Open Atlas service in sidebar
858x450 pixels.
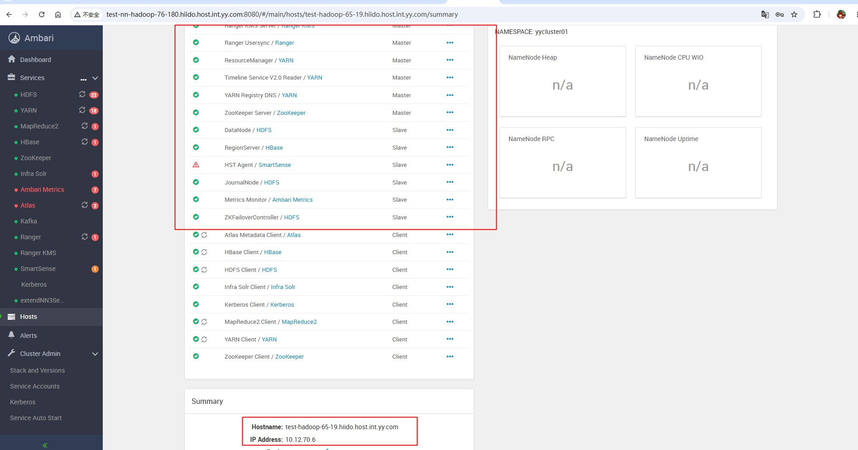pyautogui.click(x=28, y=205)
